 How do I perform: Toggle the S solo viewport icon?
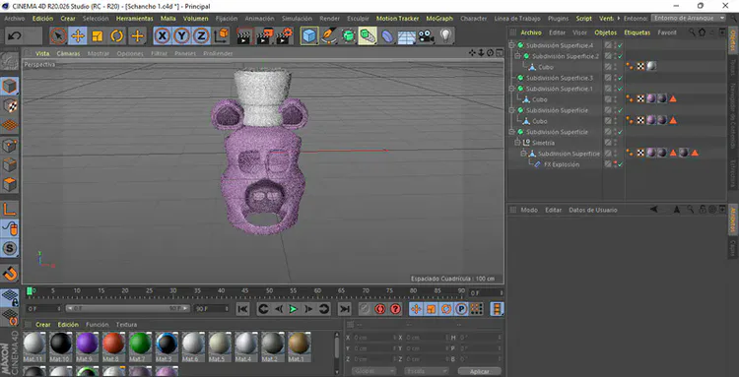tap(10, 248)
